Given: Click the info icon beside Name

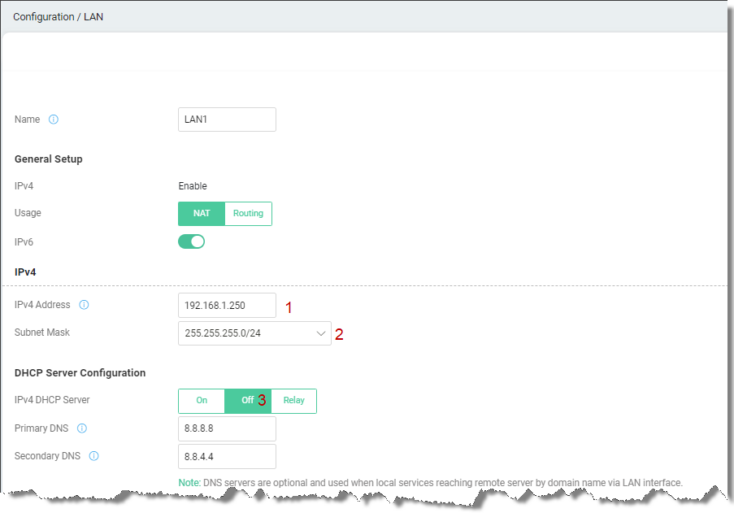Looking at the screenshot, I should coord(54,120).
